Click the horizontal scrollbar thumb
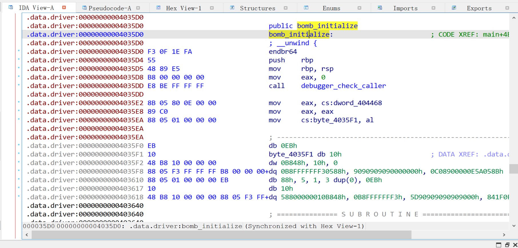Screen dimensions: 518x248 coord(221,235)
